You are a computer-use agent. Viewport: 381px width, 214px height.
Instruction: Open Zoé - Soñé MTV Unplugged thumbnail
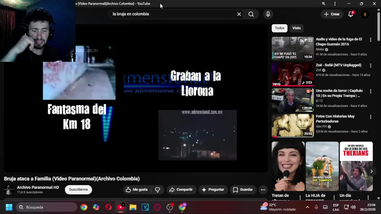pos(293,74)
